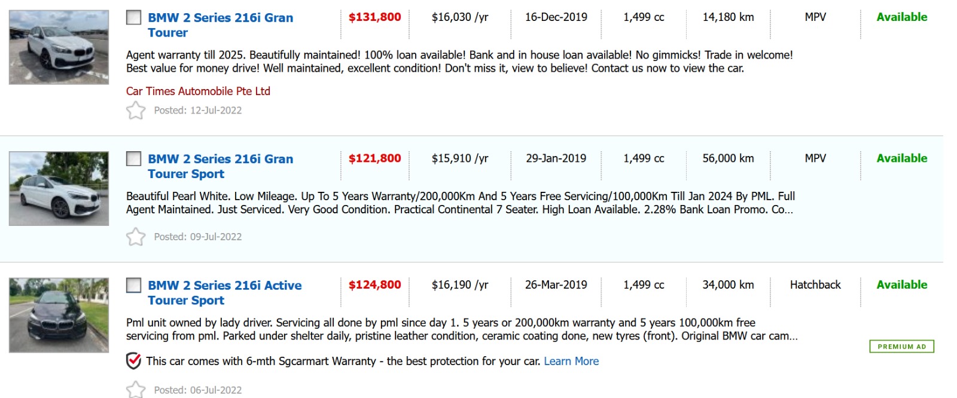
Task: Open the black BMW Active Tourer thumbnail
Action: pos(59,315)
